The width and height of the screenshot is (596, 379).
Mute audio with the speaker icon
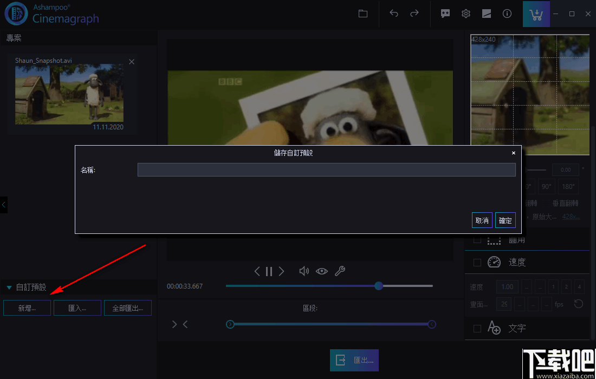(x=304, y=271)
